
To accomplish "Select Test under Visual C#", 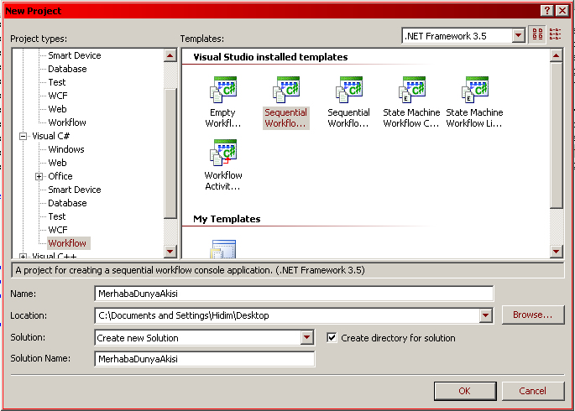I will click(57, 216).
